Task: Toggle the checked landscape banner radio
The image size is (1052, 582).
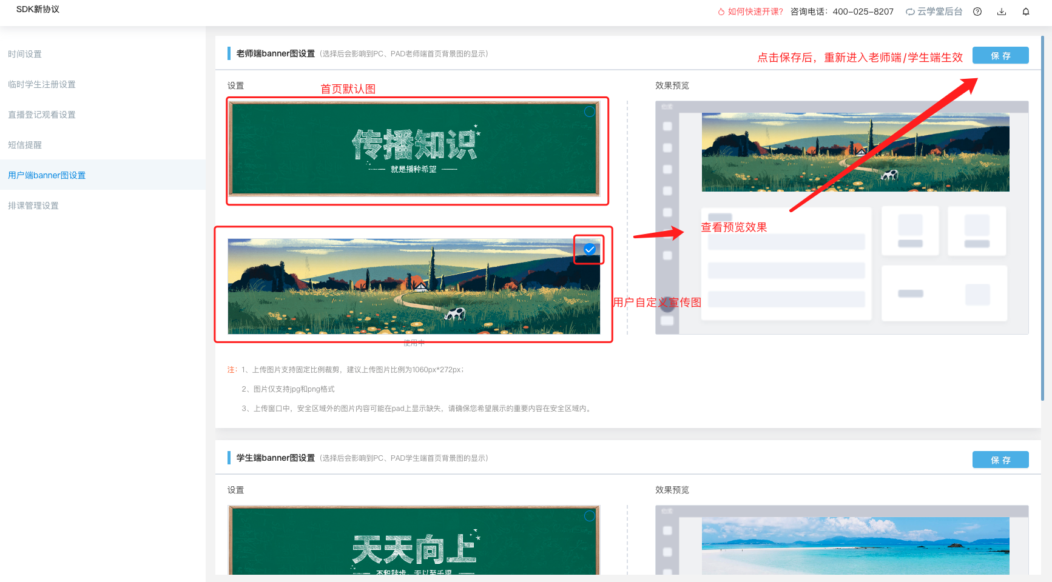Action: [x=589, y=249]
